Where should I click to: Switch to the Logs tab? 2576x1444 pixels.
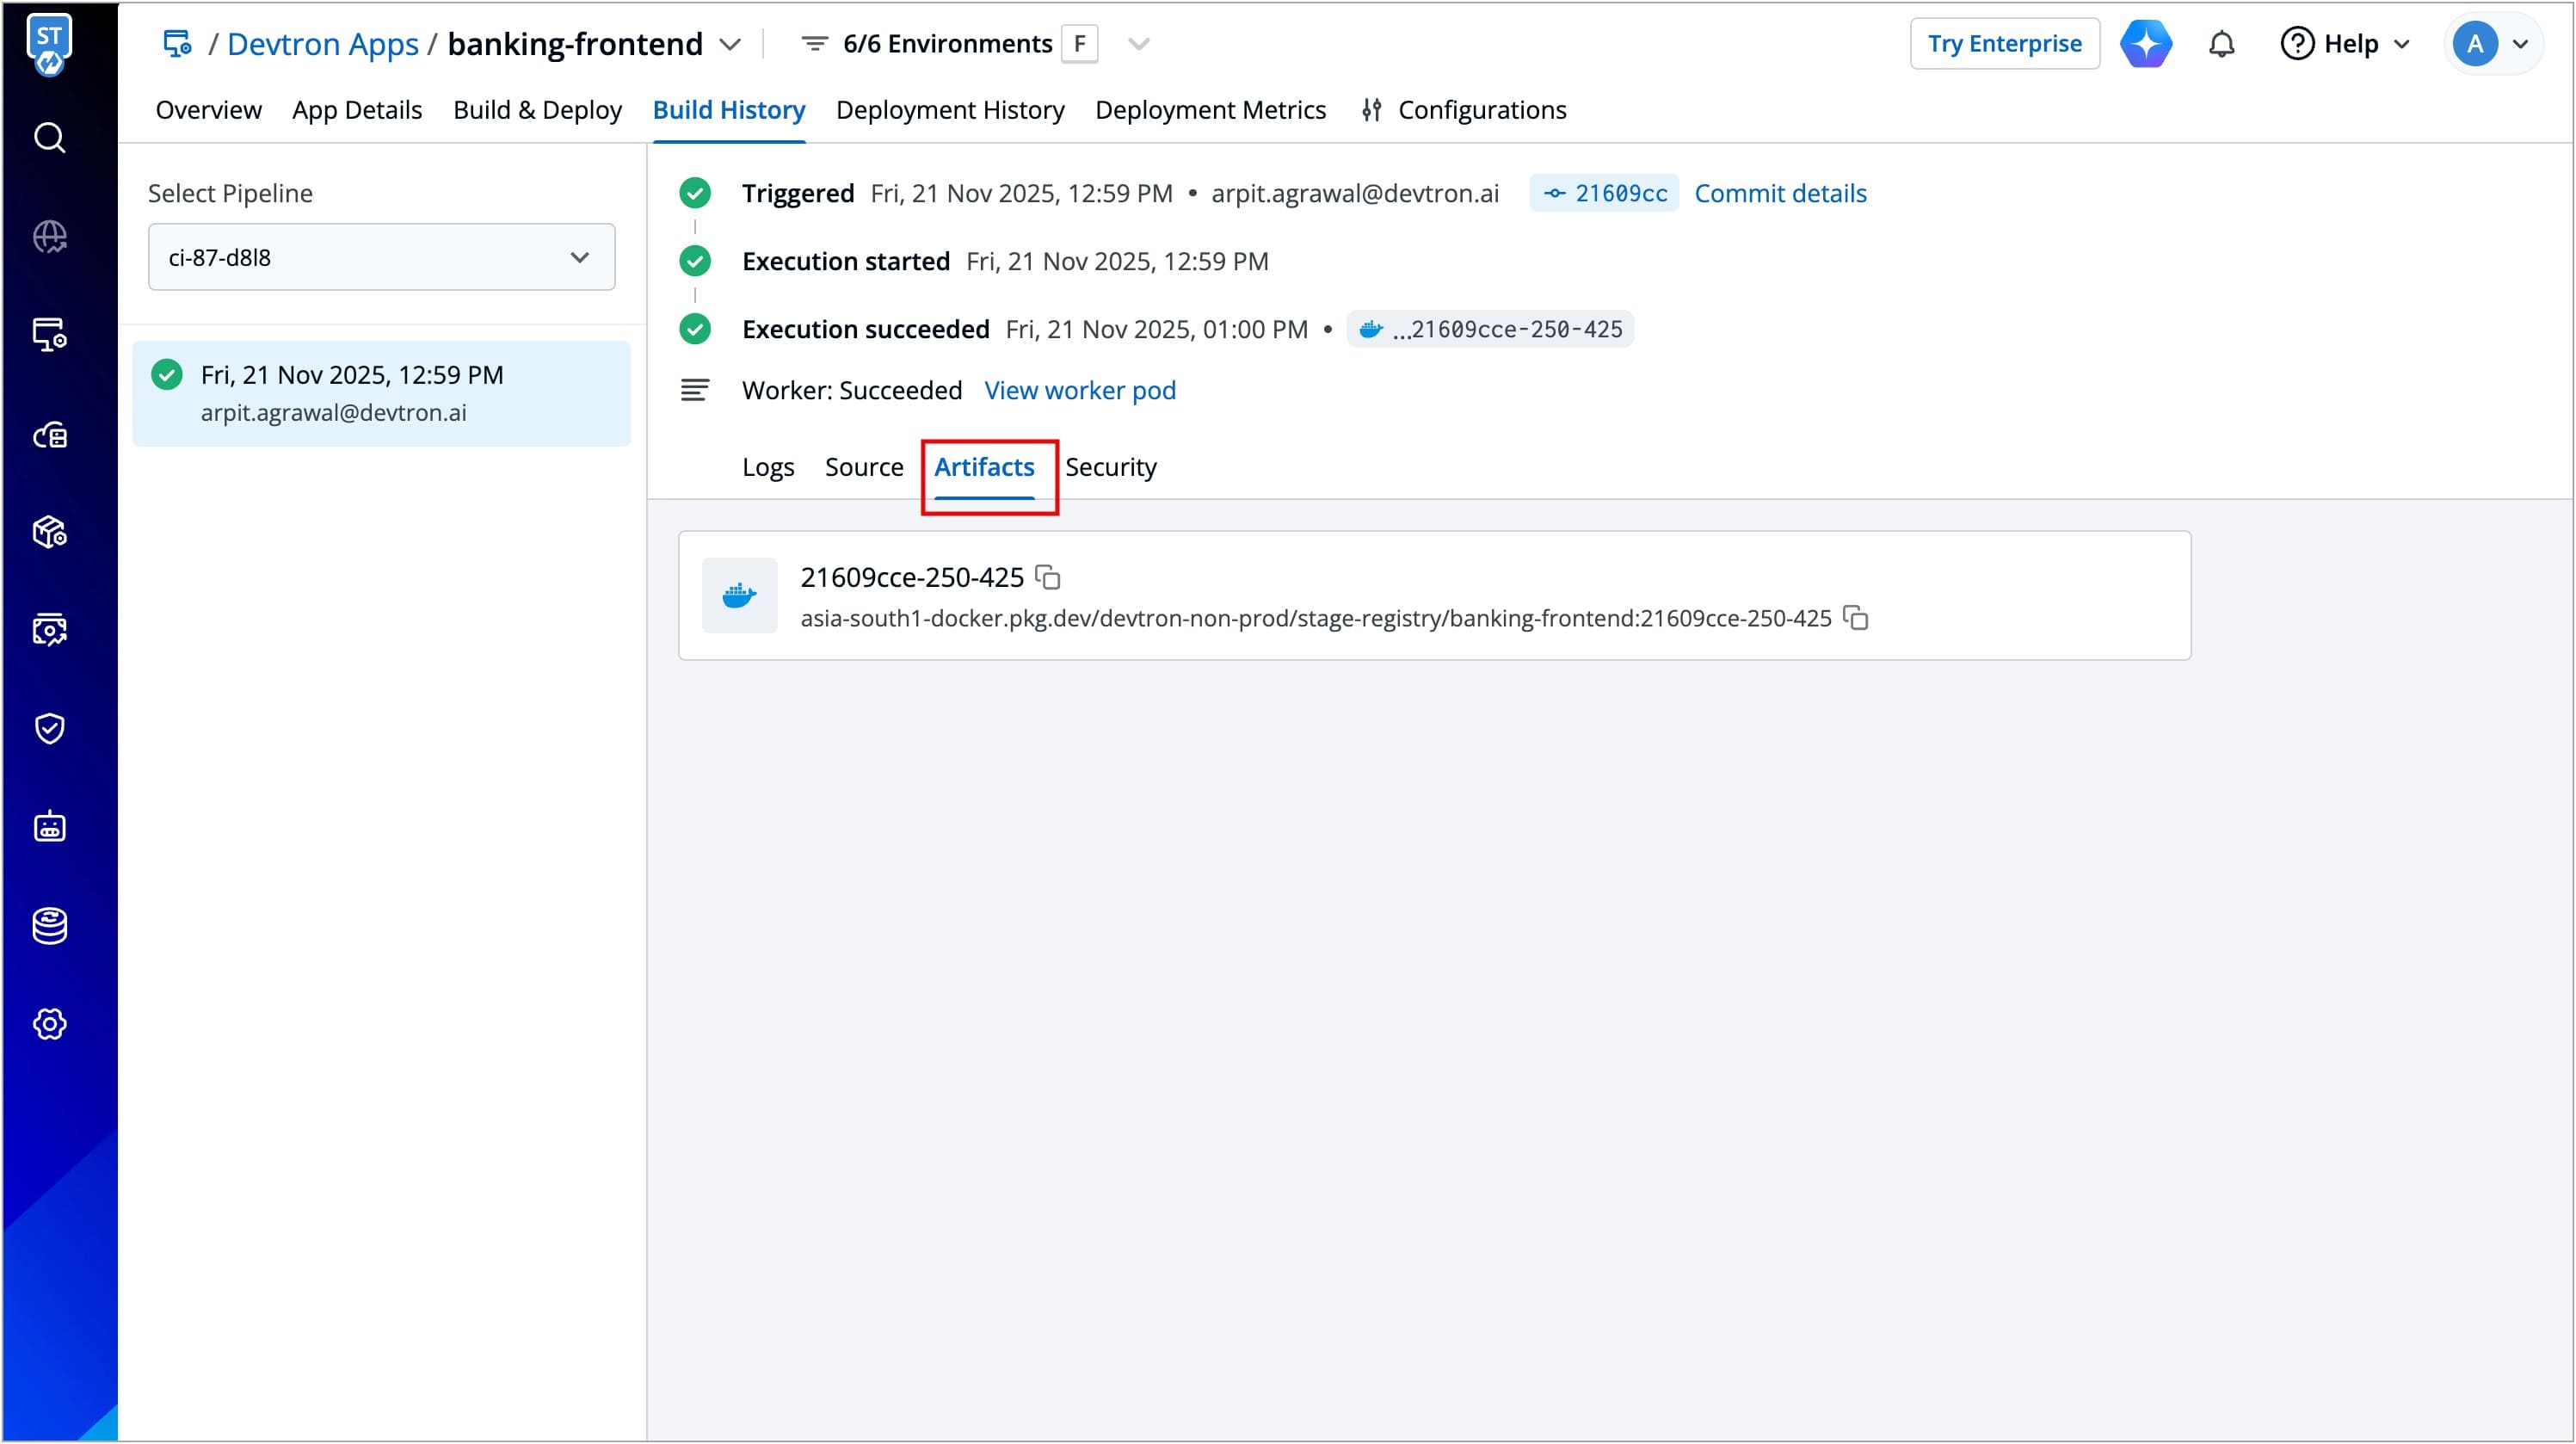click(x=768, y=467)
